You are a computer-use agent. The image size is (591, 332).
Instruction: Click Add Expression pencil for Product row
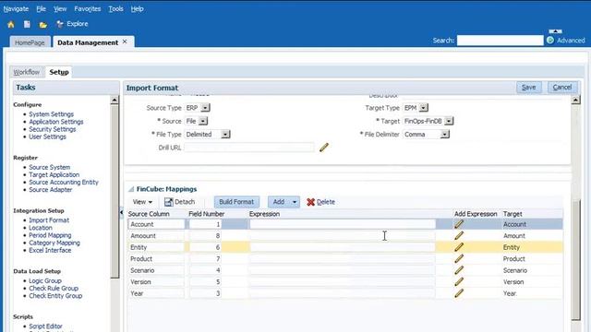point(459,259)
